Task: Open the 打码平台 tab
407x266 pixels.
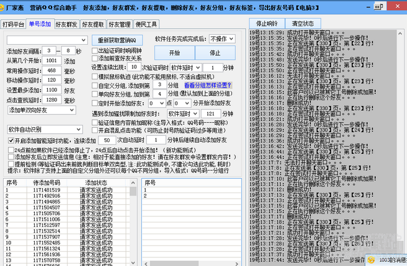Action: [13, 24]
